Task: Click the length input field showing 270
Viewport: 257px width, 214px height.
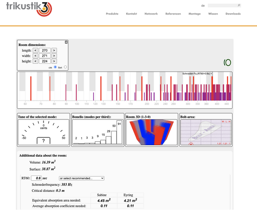Action: [x=45, y=51]
